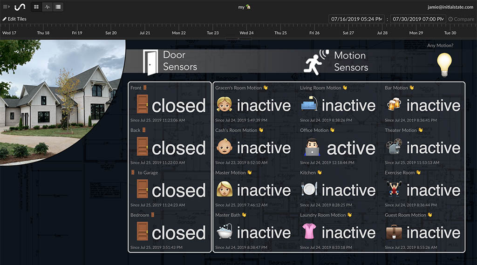
Task: Switch to the Waves view
Action: point(48,7)
